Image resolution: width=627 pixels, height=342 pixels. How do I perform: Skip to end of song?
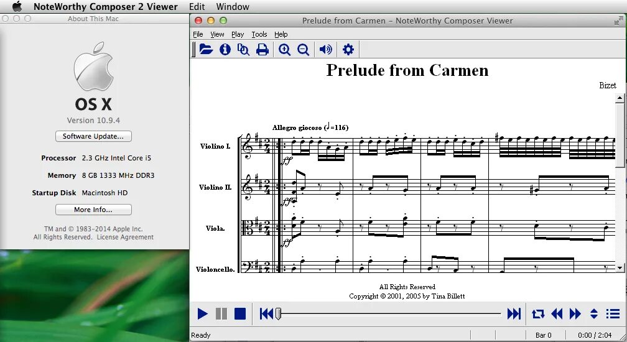tap(514, 313)
